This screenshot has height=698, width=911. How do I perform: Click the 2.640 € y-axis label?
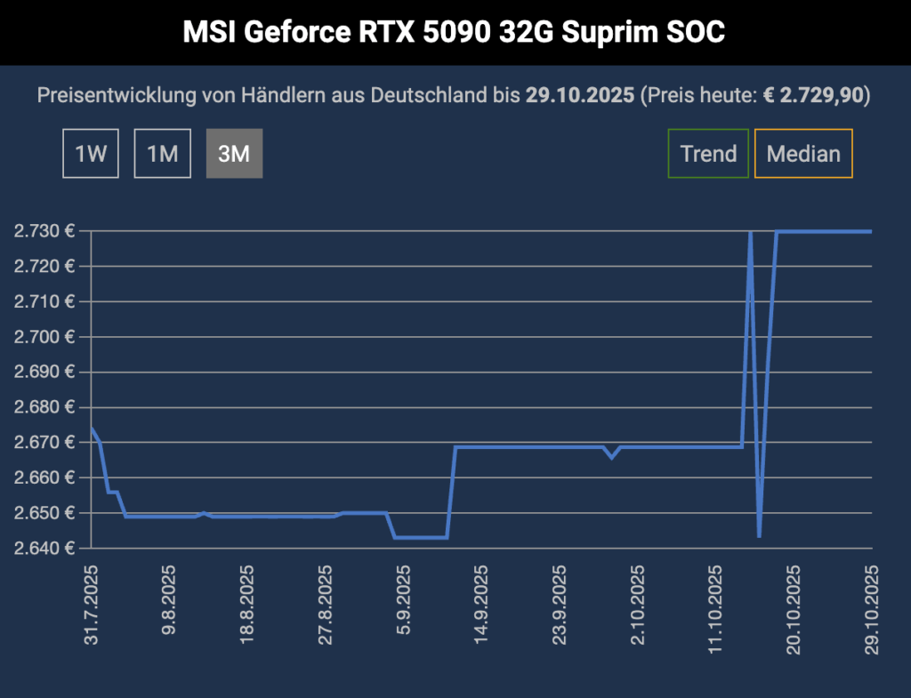point(44,548)
